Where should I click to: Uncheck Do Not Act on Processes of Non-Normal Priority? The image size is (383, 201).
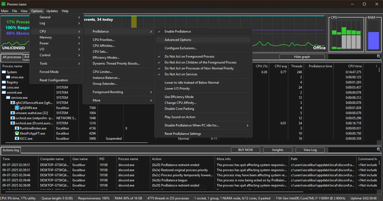tap(203, 68)
